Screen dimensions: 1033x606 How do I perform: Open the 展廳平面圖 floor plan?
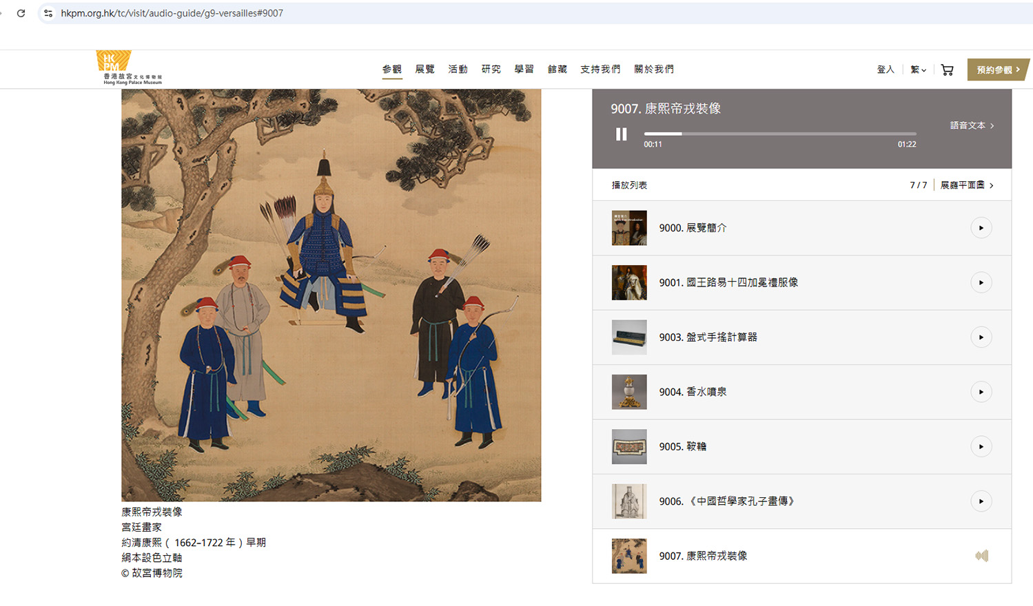pos(967,185)
